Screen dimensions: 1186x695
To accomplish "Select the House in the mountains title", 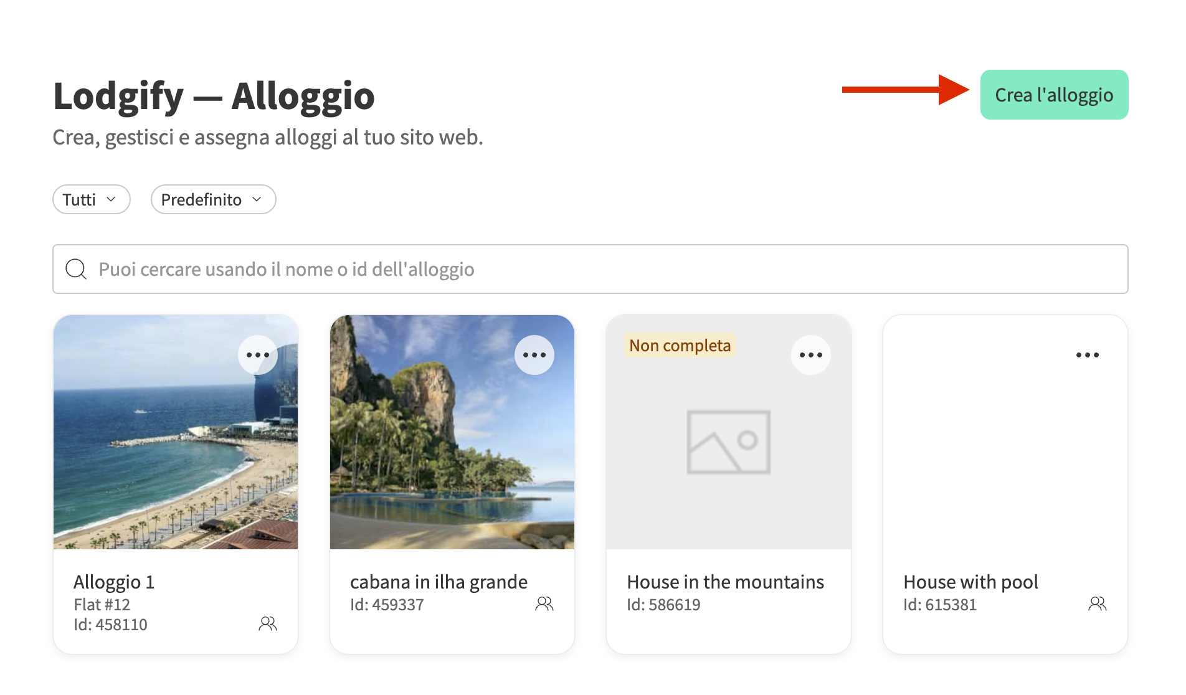I will click(x=725, y=582).
